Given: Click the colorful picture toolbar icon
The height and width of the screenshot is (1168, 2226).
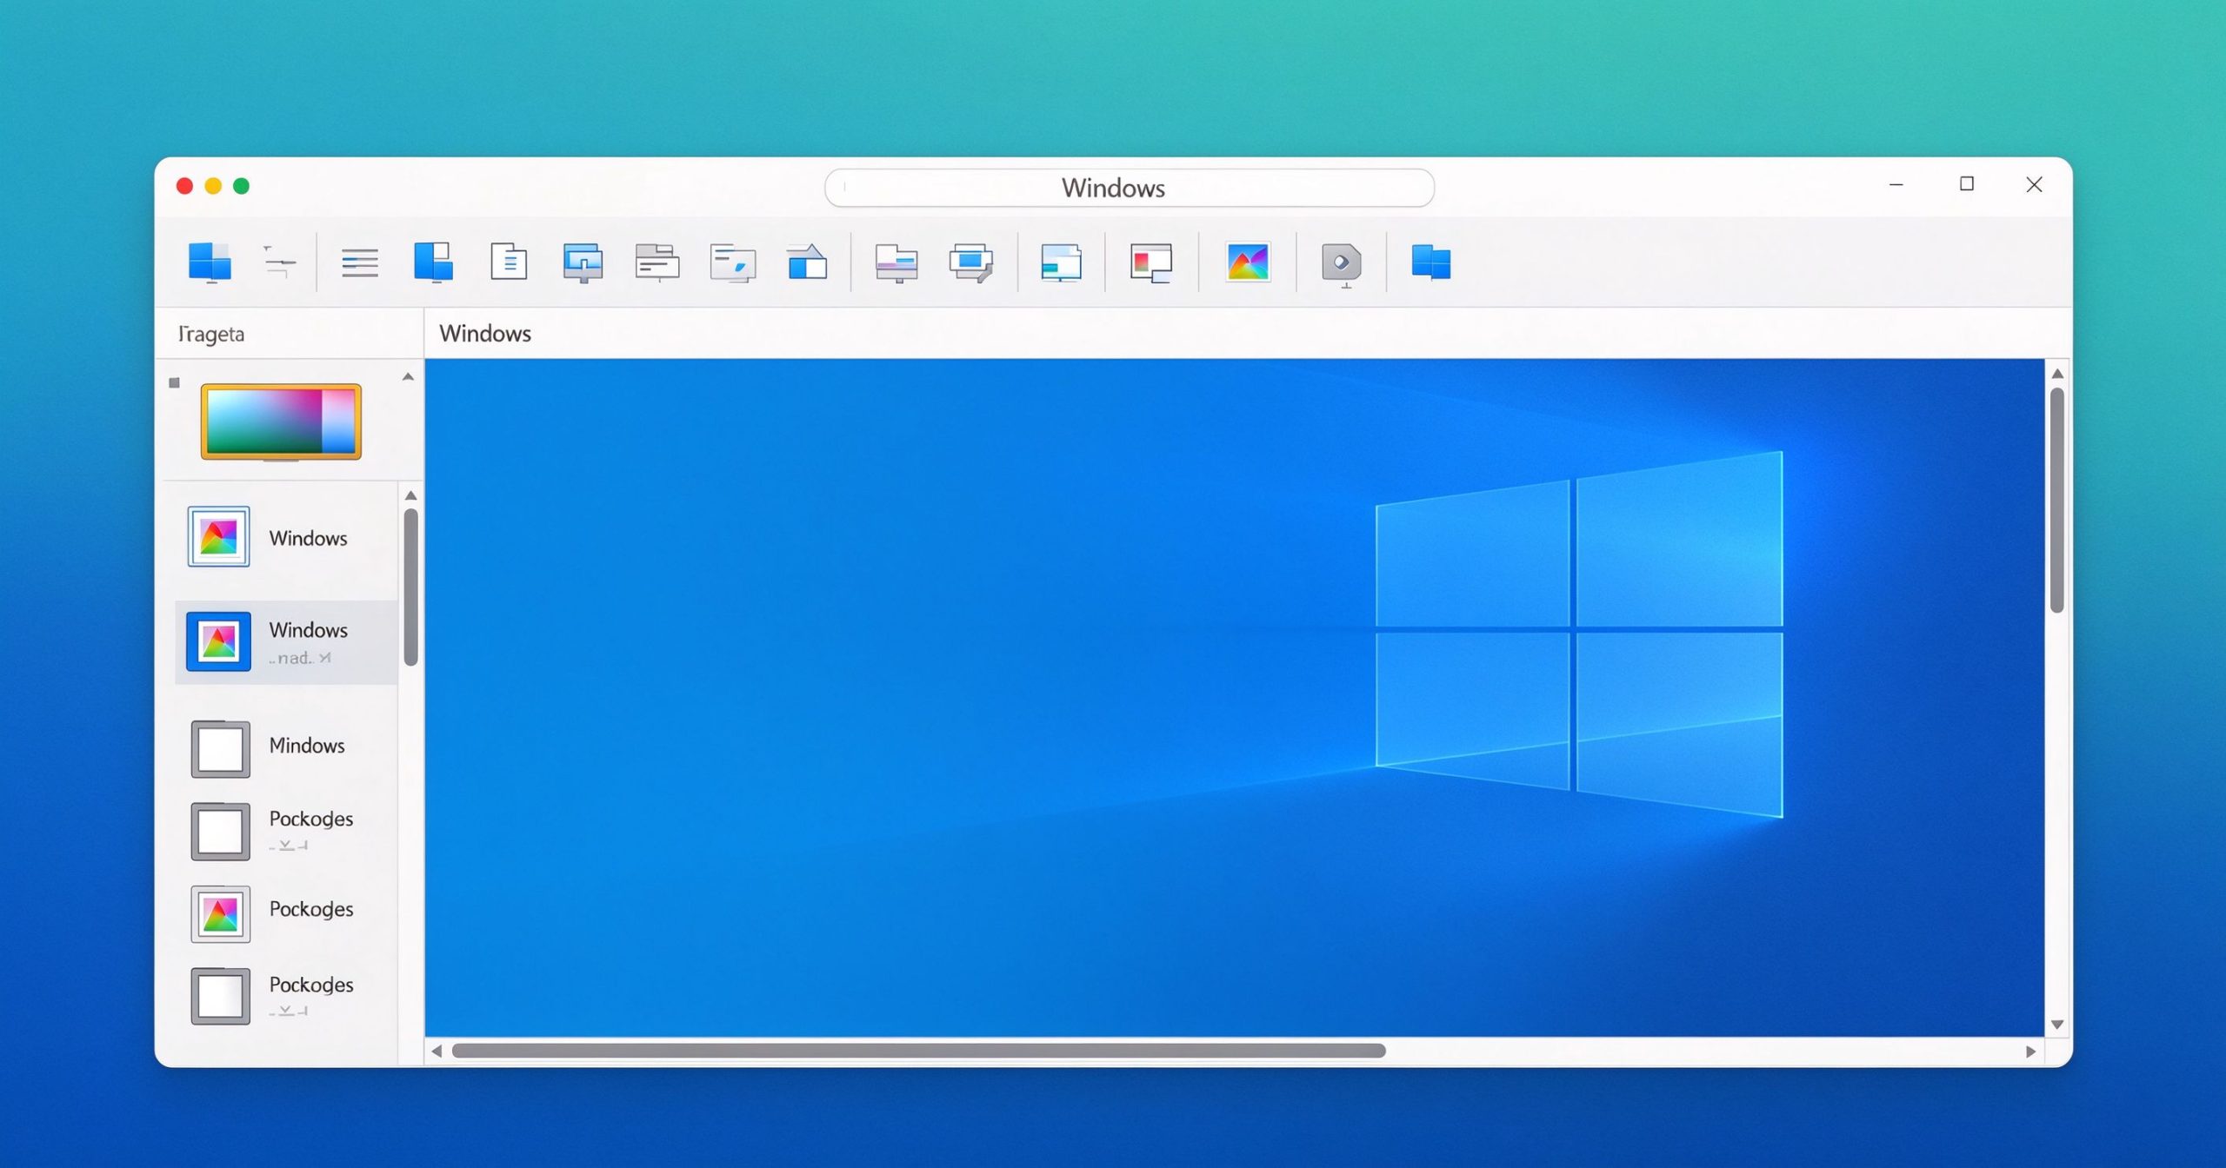Looking at the screenshot, I should point(1248,262).
